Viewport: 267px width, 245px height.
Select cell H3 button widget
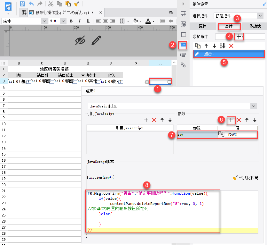click(x=160, y=81)
